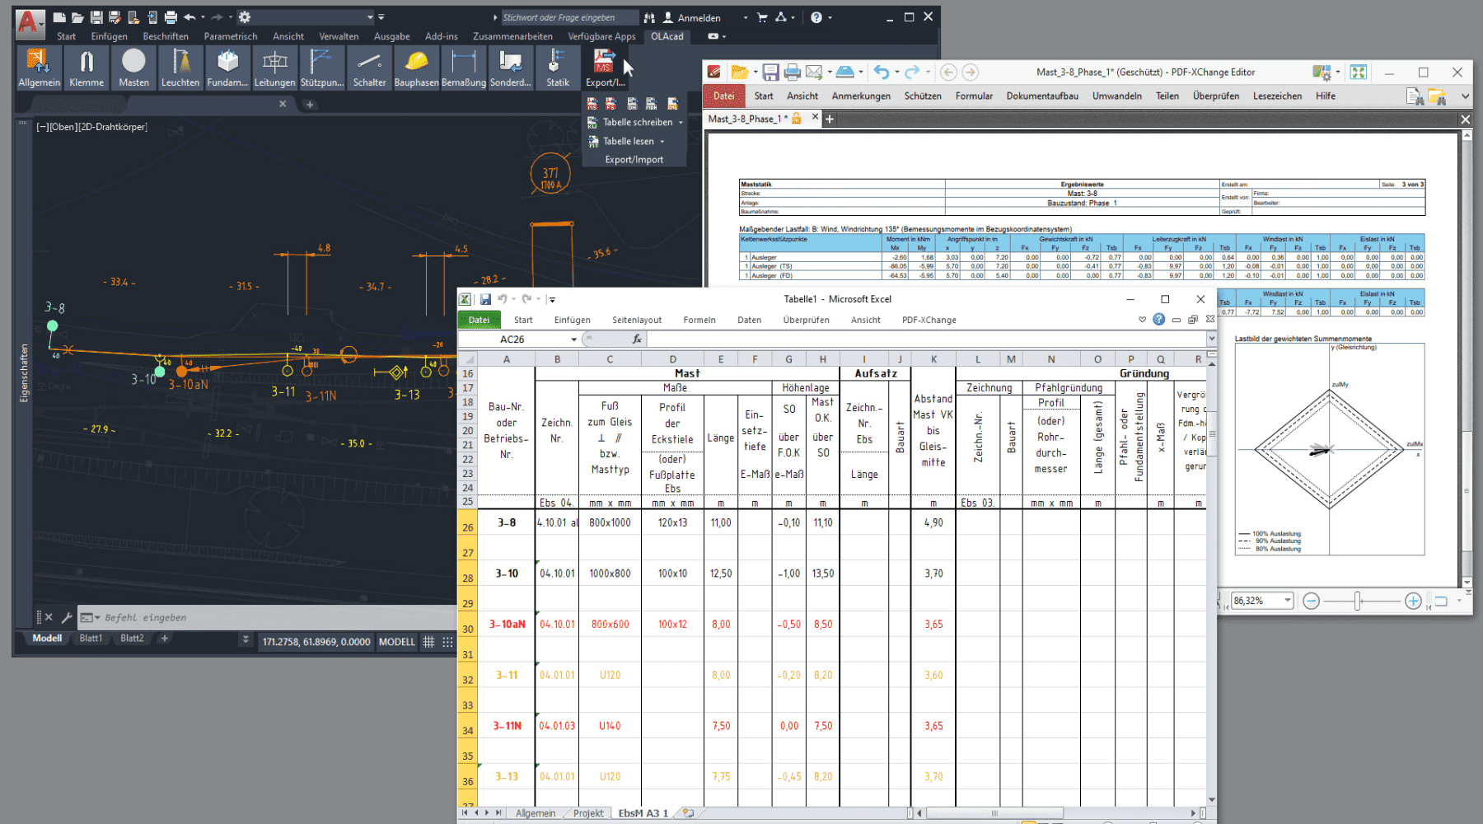Open the Fundamente tool icon
Viewport: 1483px width, 824px height.
[x=227, y=67]
